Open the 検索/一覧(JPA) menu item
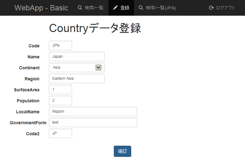 tap(157, 8)
